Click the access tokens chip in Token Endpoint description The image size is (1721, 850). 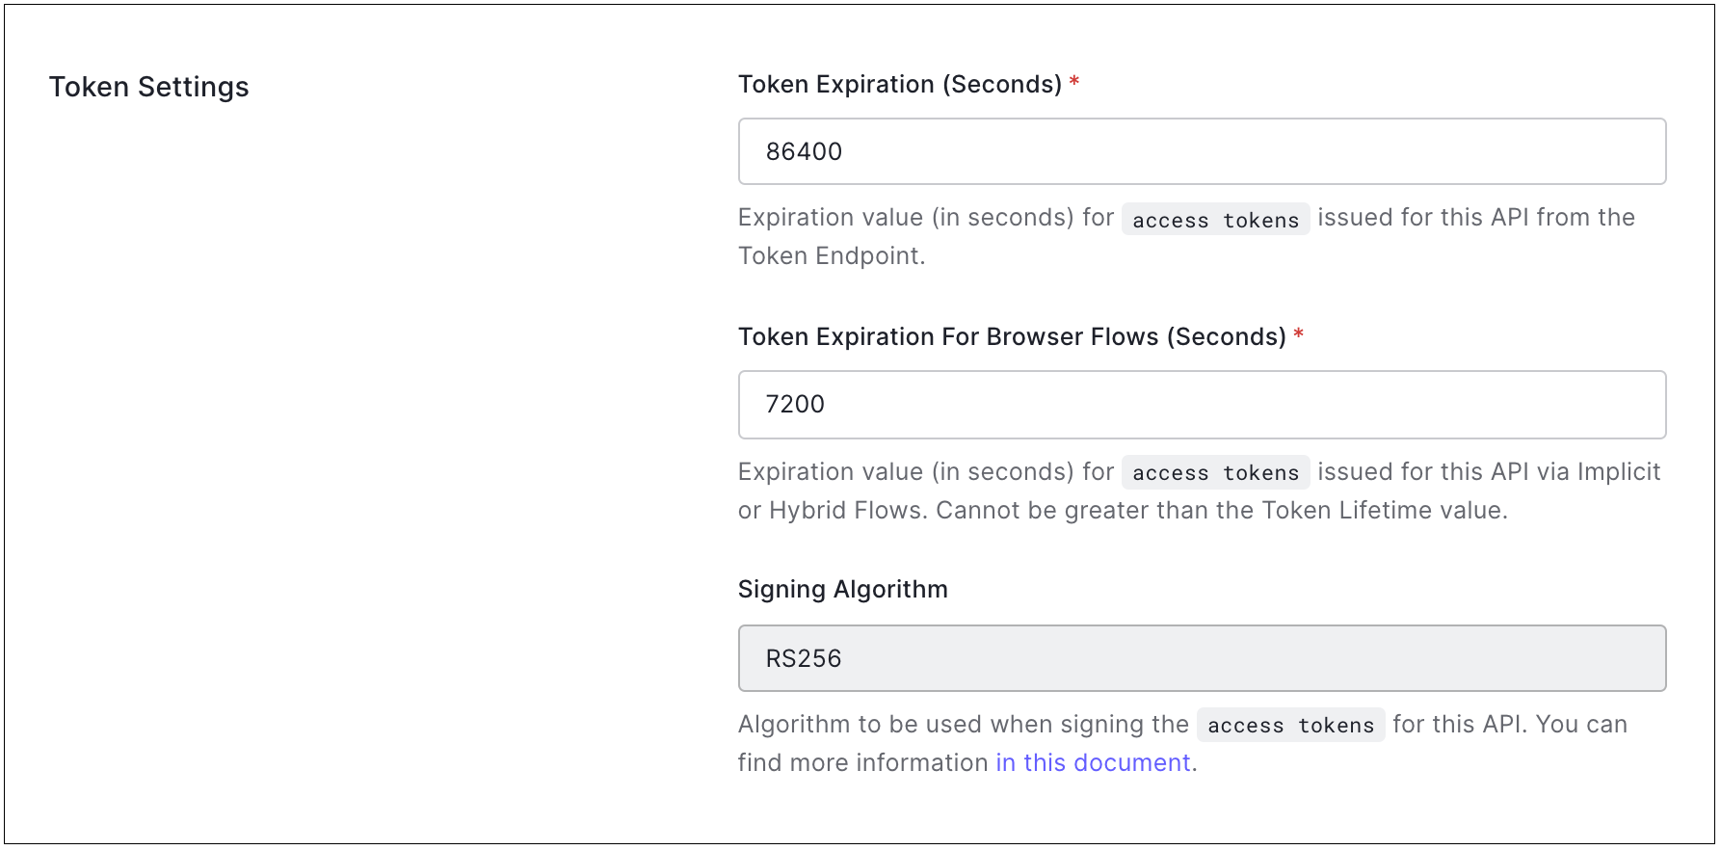(x=1215, y=220)
